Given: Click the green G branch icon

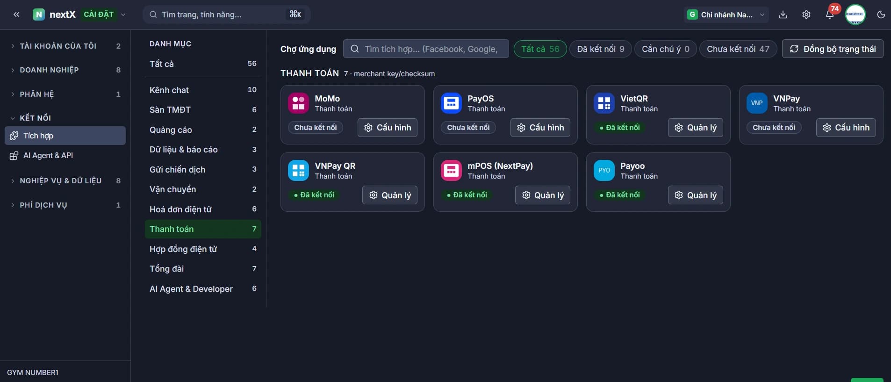Looking at the screenshot, I should pos(692,14).
